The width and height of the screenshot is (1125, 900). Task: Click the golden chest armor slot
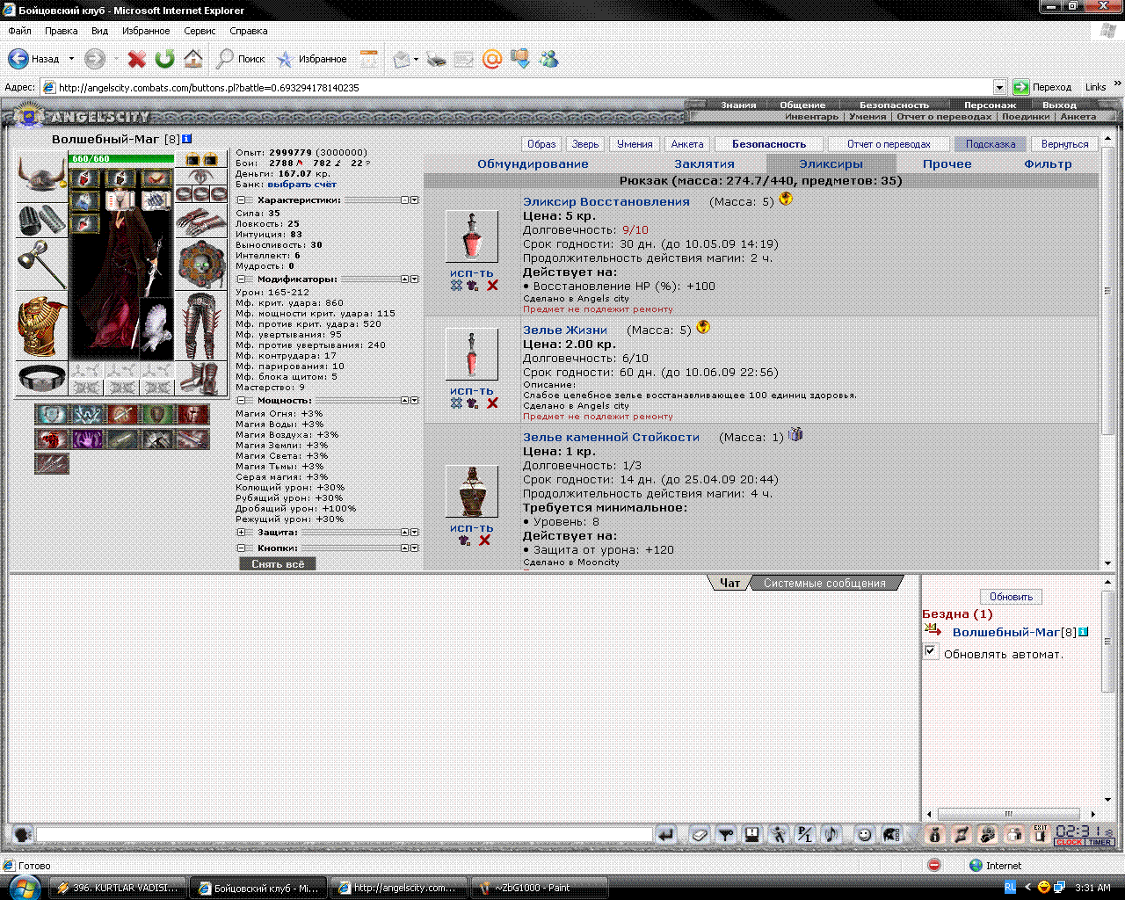click(x=41, y=326)
